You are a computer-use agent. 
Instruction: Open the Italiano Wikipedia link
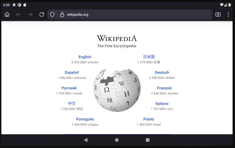tap(162, 103)
